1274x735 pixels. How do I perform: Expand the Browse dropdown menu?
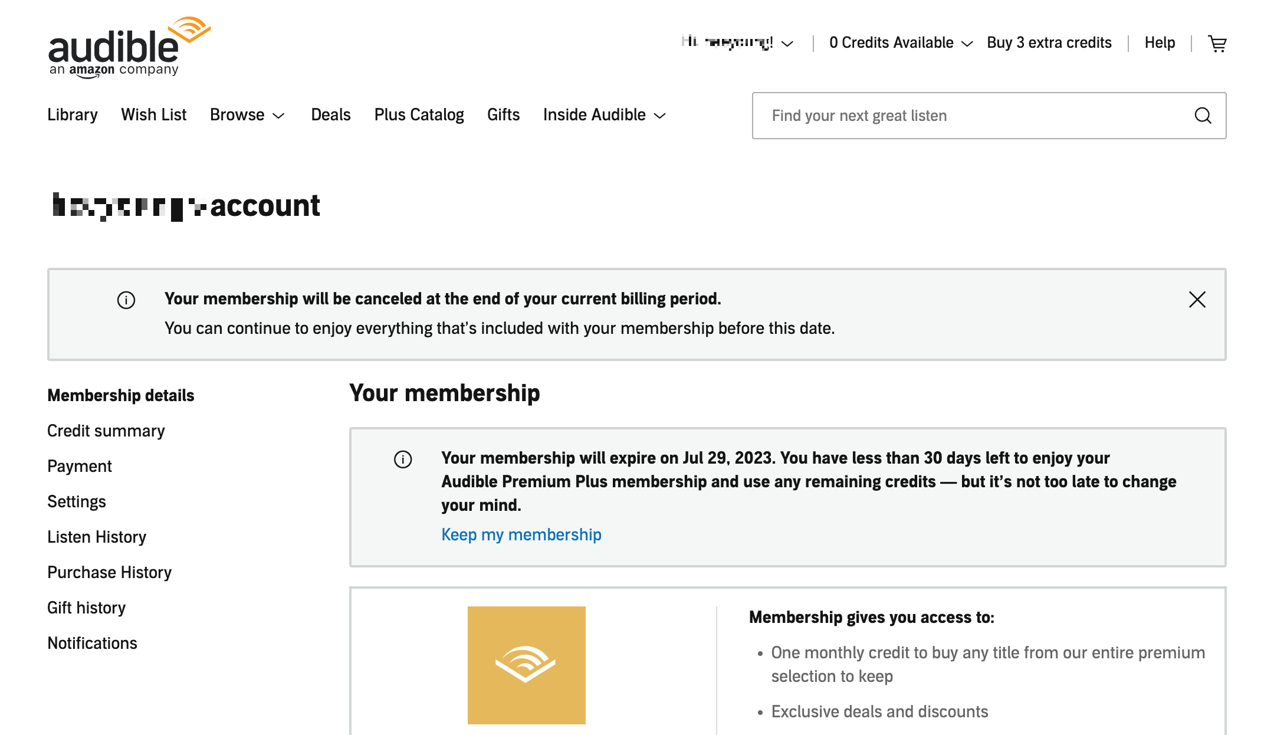pos(247,115)
